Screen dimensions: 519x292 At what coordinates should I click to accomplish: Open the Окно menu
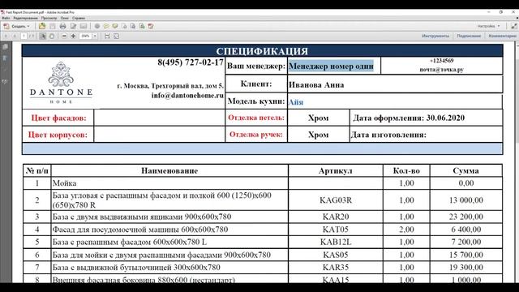[65, 18]
